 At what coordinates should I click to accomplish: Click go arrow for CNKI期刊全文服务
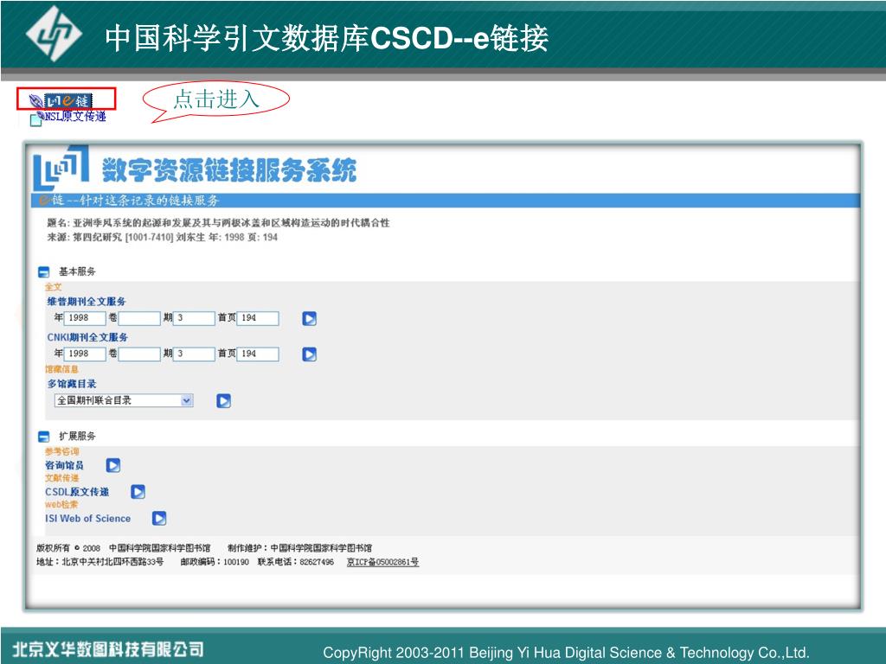tap(309, 354)
